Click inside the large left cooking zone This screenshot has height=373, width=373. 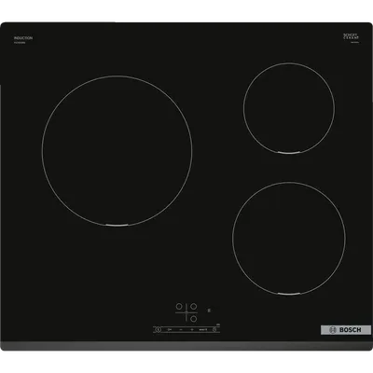pos(117,150)
